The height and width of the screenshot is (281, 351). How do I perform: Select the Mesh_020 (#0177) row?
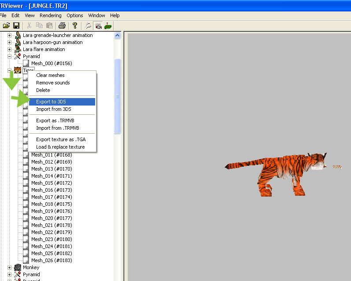pyautogui.click(x=52, y=218)
